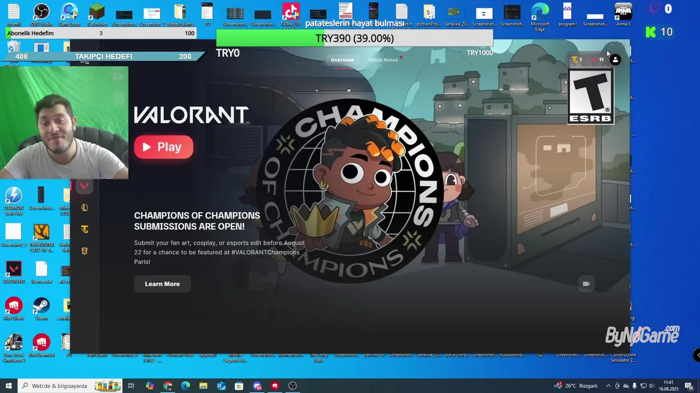Image resolution: width=700 pixels, height=393 pixels.
Task: Select the Teamfight Tactics icon in sidebar
Action: click(x=84, y=229)
